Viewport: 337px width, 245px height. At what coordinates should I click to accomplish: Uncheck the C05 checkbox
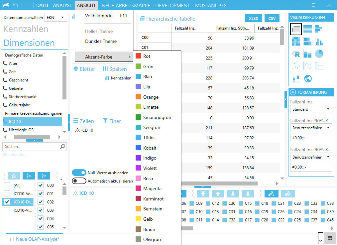coord(41,227)
